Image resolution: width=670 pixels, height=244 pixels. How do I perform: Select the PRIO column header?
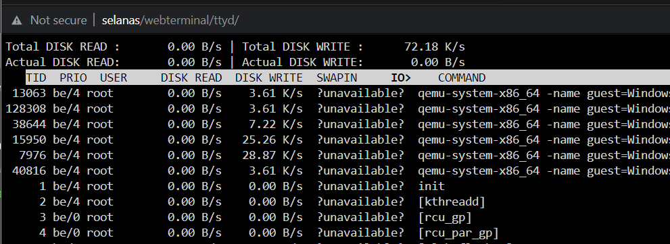coord(73,78)
